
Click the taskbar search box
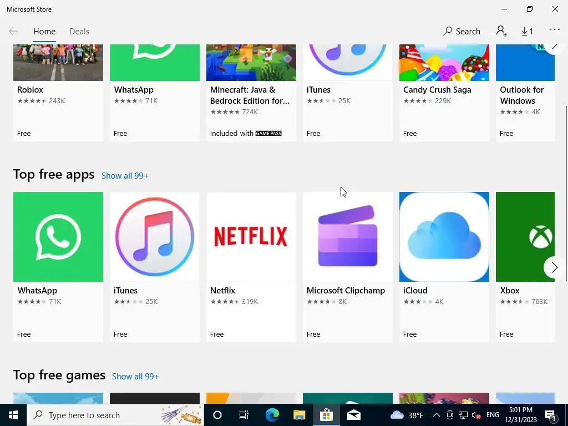point(115,415)
